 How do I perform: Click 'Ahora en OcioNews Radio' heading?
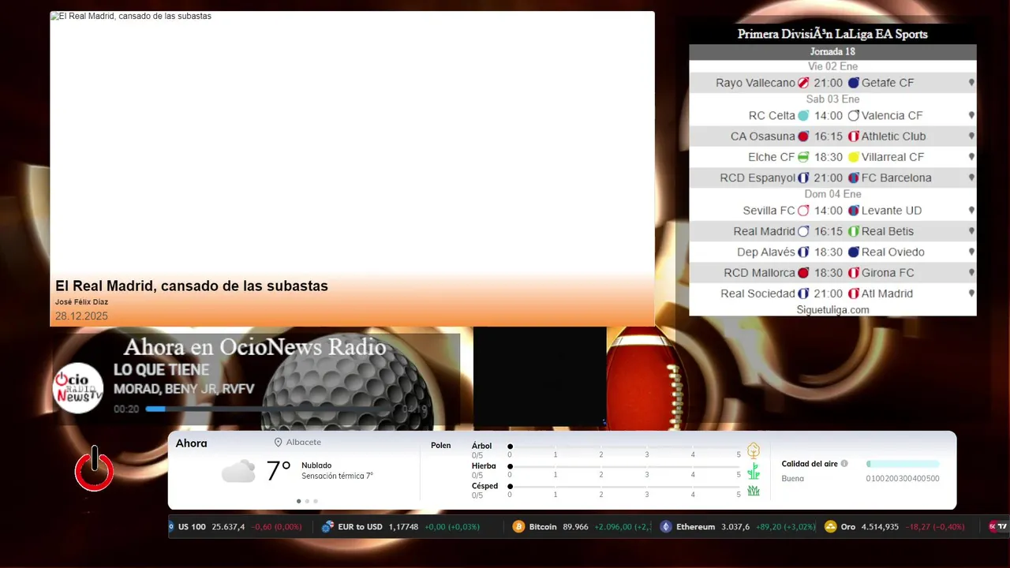pos(255,347)
